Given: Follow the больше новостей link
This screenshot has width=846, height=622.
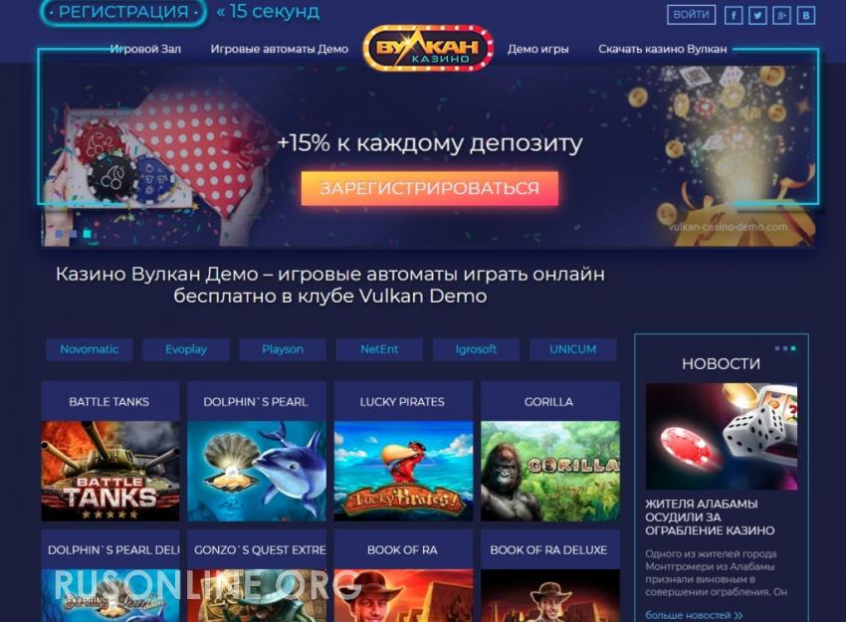Looking at the screenshot, I should [x=694, y=615].
